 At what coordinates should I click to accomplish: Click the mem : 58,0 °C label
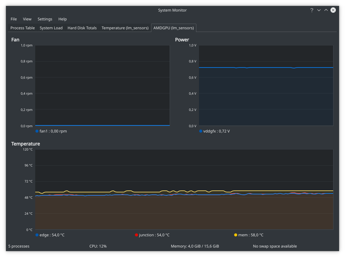tap(251, 235)
